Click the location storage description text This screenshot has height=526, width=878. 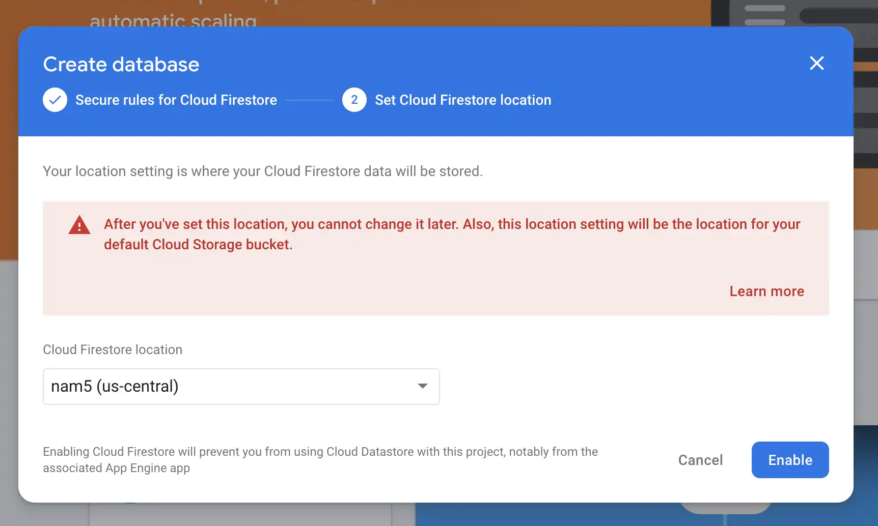point(263,171)
